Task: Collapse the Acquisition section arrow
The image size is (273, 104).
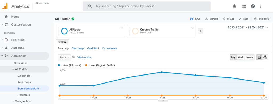Action: tap(2, 56)
